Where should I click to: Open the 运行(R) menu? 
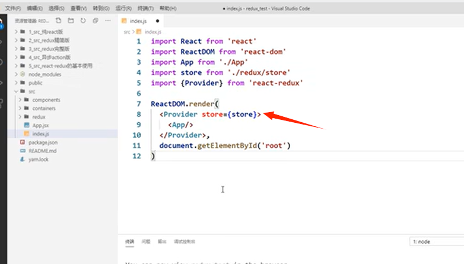(x=123, y=8)
